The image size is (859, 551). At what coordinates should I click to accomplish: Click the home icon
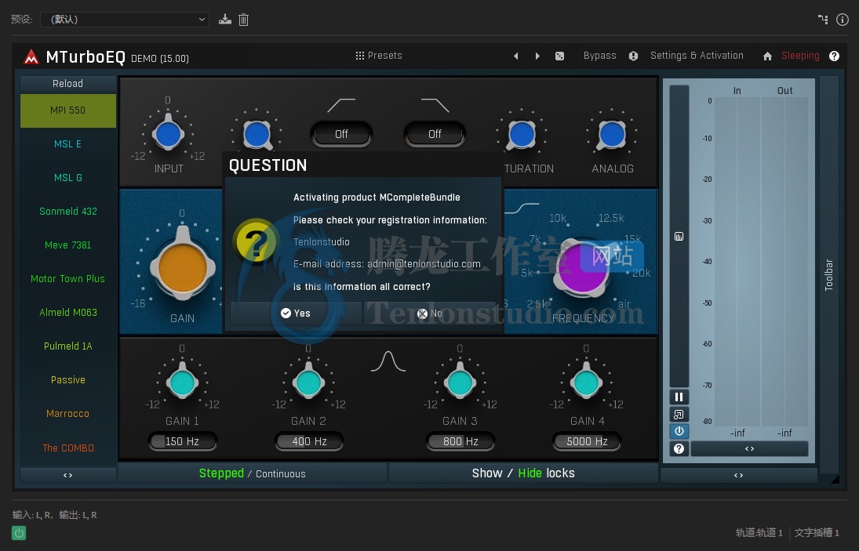click(767, 56)
